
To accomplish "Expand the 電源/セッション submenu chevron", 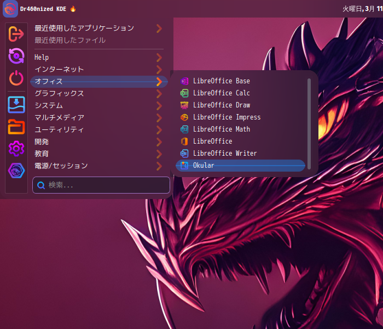I will [159, 166].
